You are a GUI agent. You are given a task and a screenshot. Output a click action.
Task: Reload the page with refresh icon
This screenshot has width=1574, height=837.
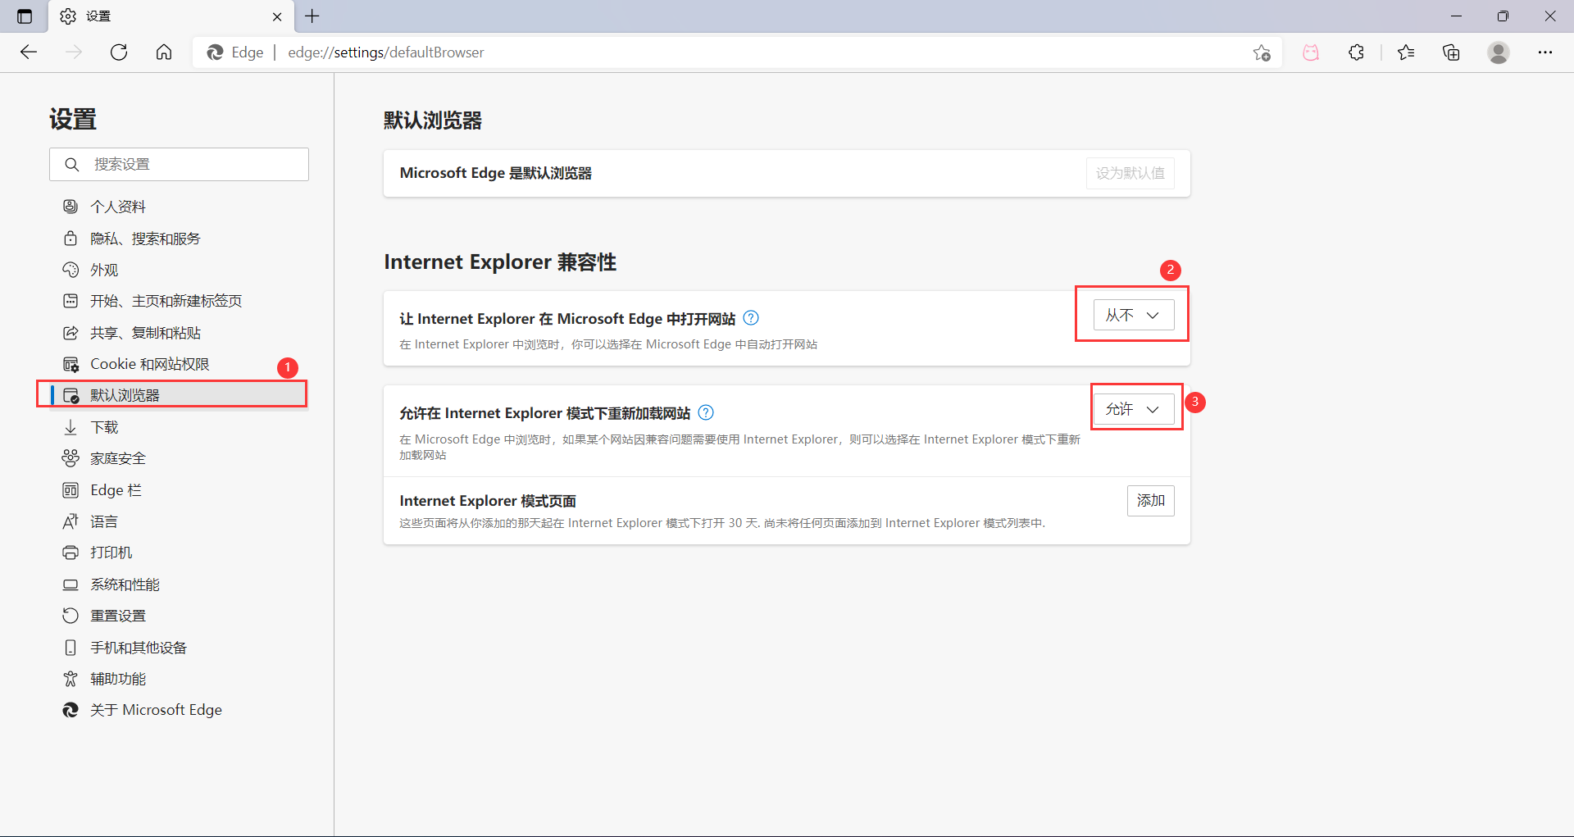click(119, 52)
